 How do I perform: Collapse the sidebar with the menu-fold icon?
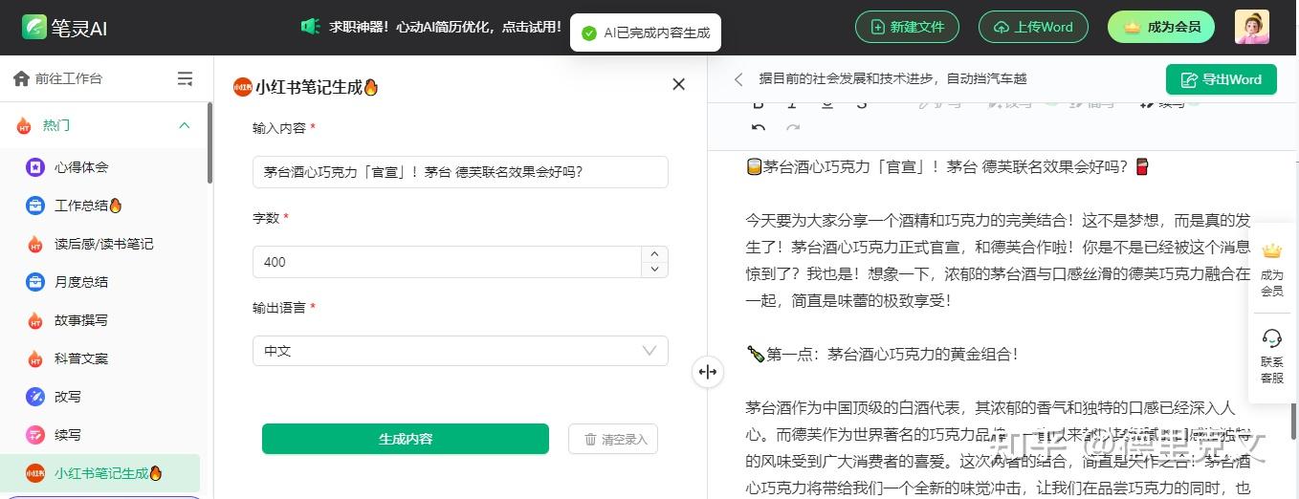tap(186, 79)
